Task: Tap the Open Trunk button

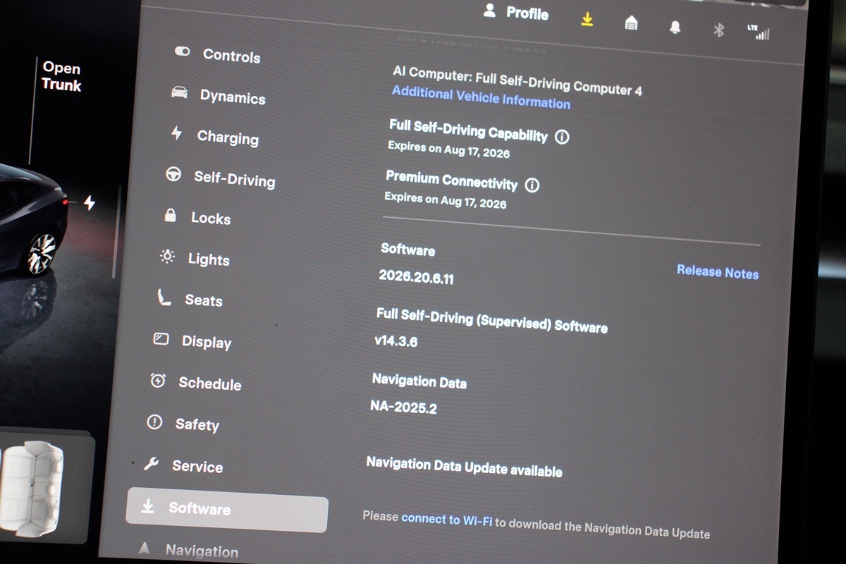Action: pyautogui.click(x=61, y=77)
